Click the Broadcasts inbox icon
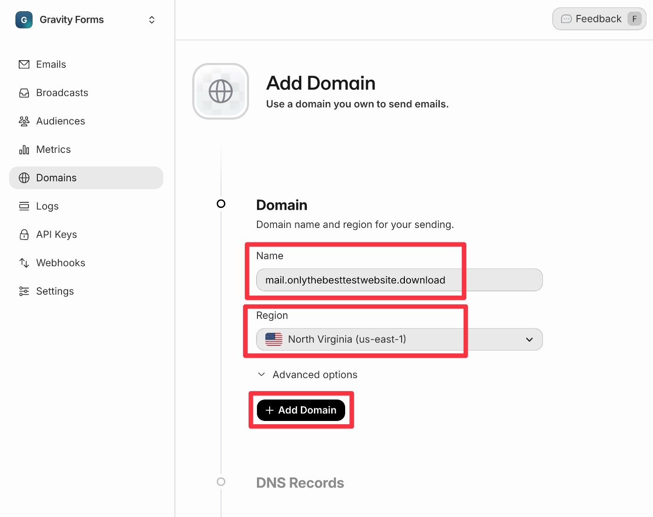 tap(24, 93)
